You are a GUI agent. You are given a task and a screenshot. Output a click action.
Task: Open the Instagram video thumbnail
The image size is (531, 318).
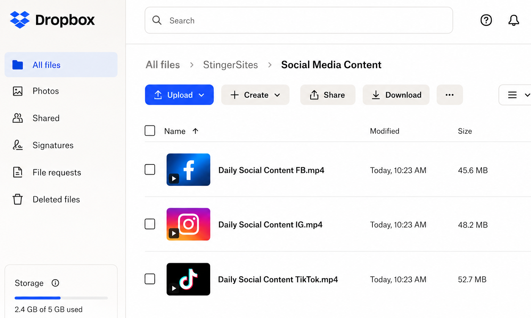tap(188, 224)
